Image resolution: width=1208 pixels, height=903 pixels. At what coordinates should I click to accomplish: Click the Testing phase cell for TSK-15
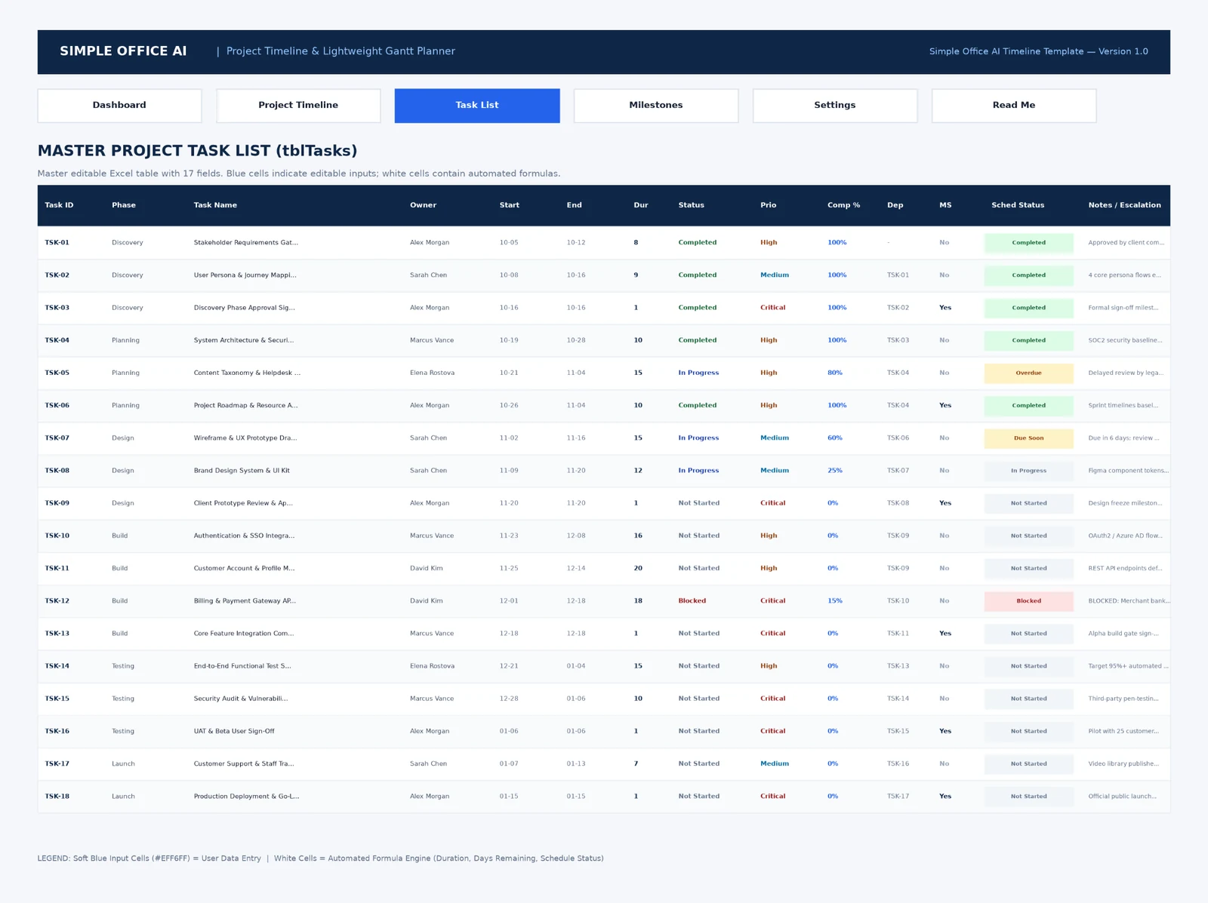point(123,699)
